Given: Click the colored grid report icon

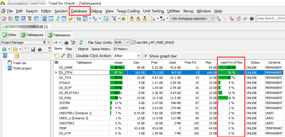Looking at the screenshot, I should click(x=73, y=42).
